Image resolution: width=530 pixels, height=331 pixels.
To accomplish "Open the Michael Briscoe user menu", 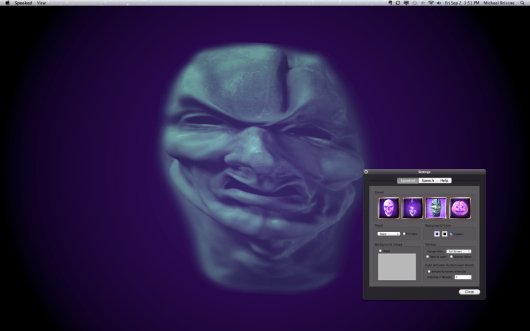I will coord(499,3).
